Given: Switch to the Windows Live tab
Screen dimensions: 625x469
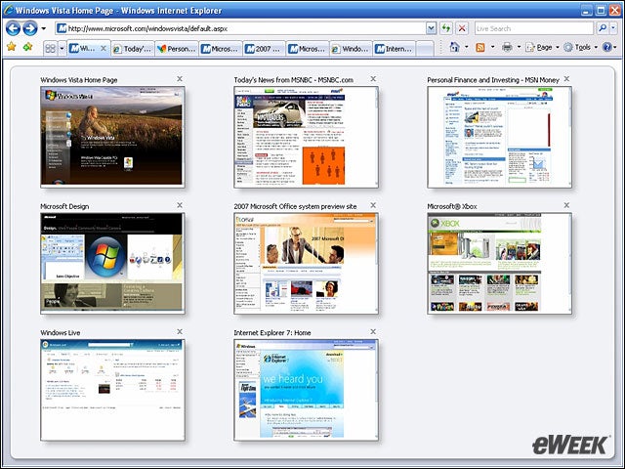Looking at the screenshot, I should pyautogui.click(x=351, y=49).
